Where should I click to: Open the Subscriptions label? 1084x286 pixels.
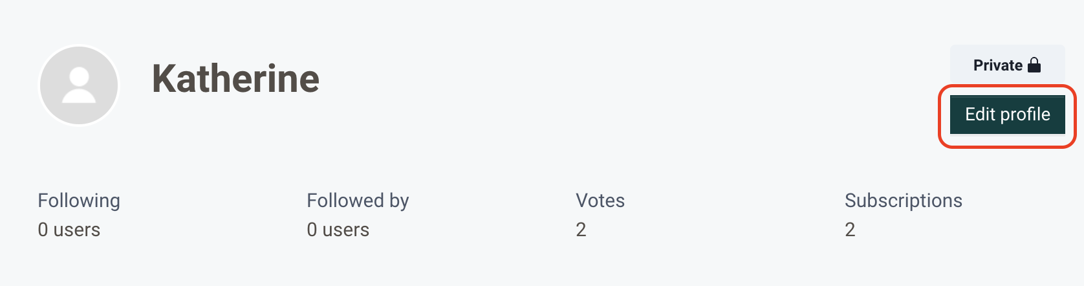(x=904, y=201)
